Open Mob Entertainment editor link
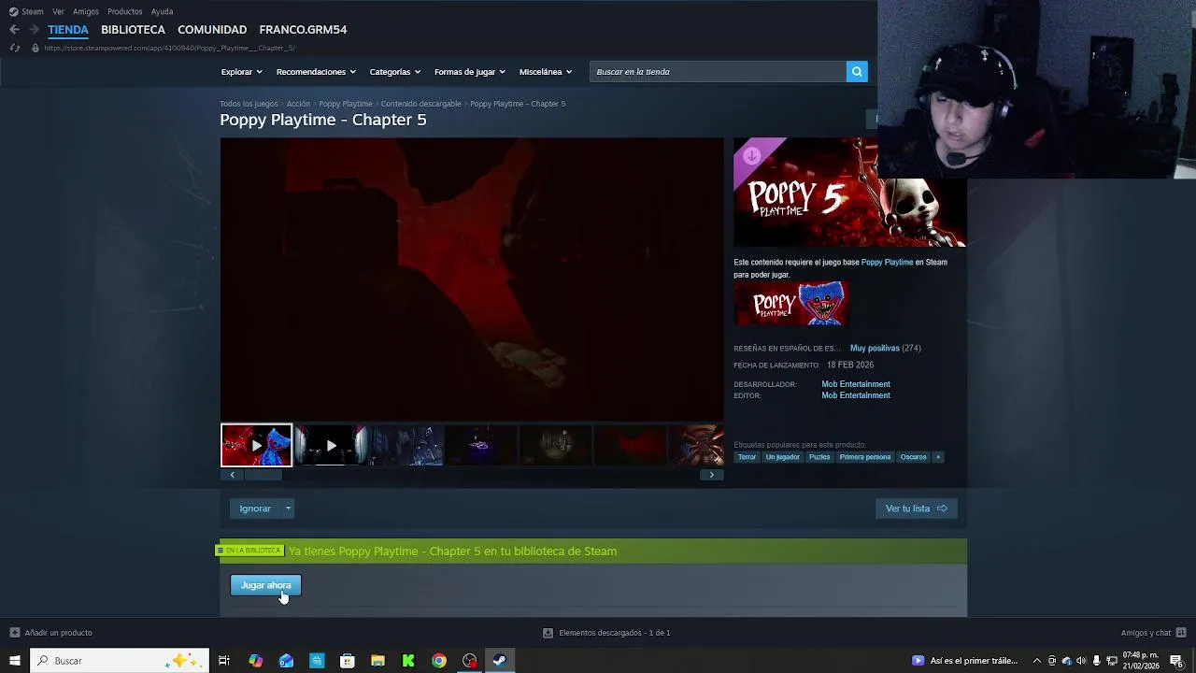This screenshot has width=1196, height=673. click(856, 395)
